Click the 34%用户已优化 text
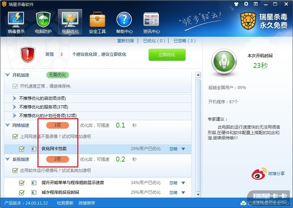The image size is (293, 208). [x=146, y=183]
